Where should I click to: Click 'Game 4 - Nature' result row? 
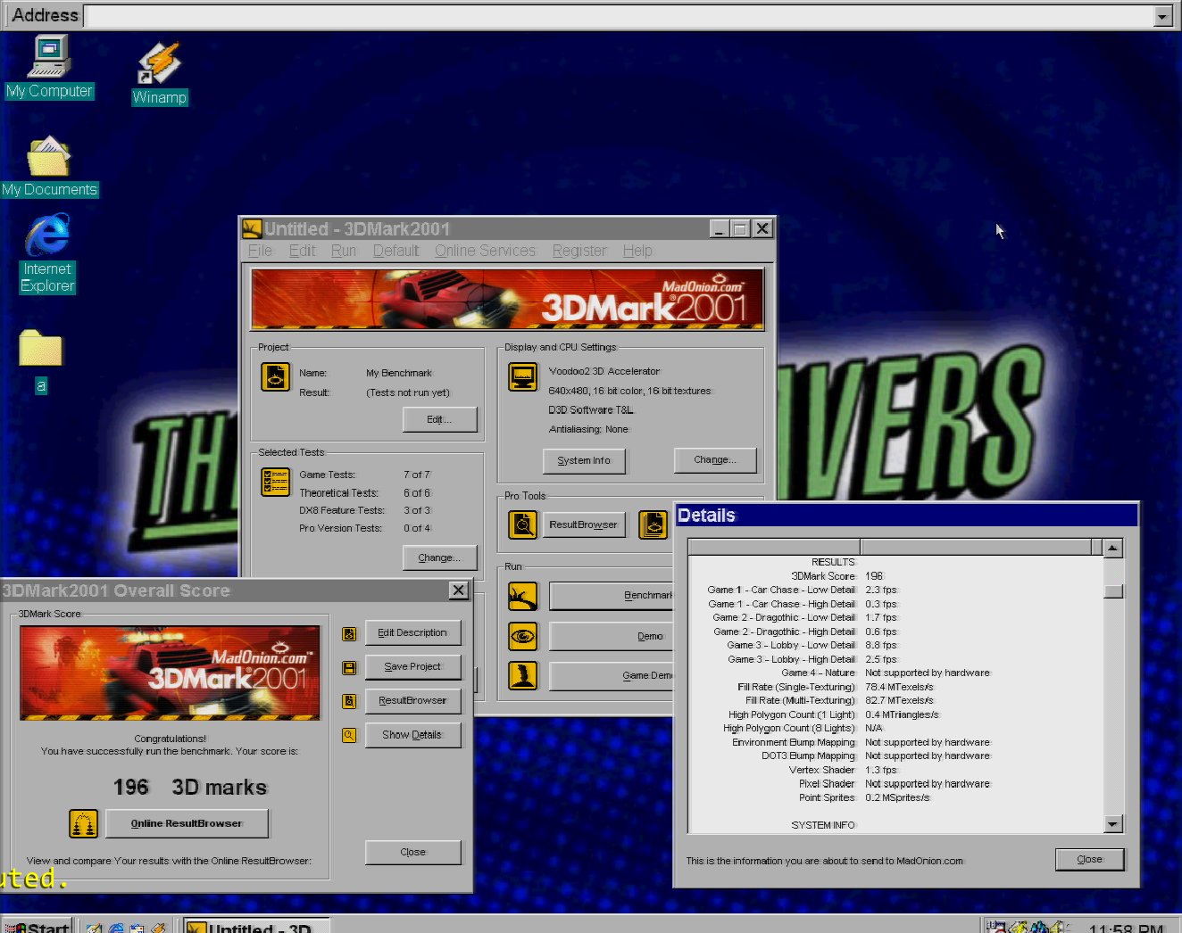coord(895,673)
